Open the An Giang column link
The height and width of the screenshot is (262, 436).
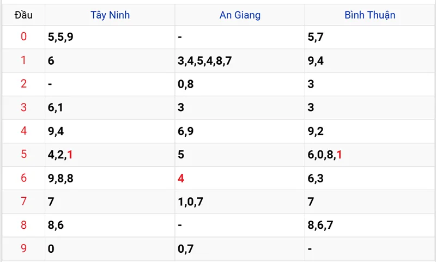coord(240,15)
